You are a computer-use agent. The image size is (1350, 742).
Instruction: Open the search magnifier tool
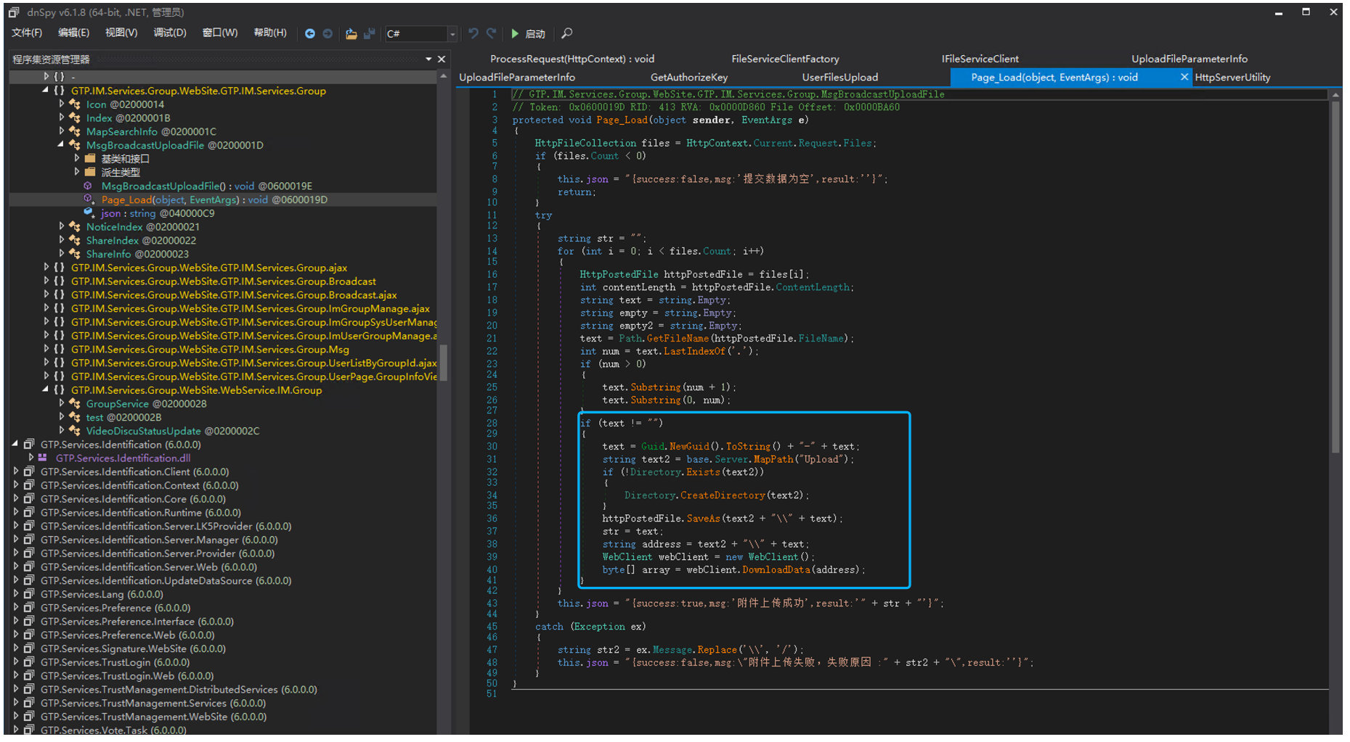pyautogui.click(x=567, y=33)
